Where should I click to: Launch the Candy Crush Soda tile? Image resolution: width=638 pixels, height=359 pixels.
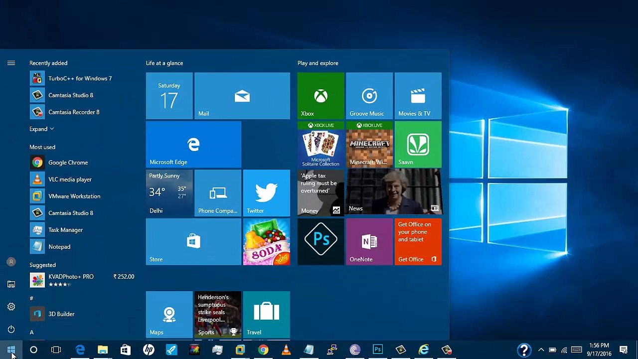[267, 242]
